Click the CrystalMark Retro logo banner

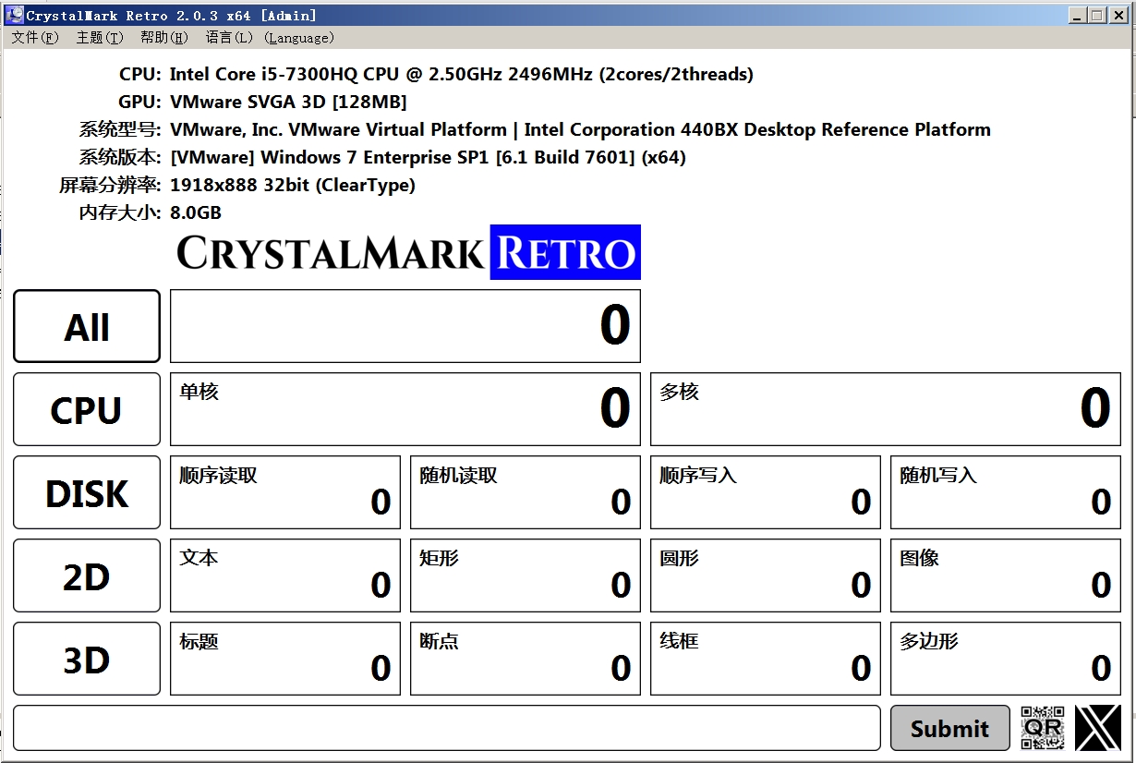coord(407,252)
